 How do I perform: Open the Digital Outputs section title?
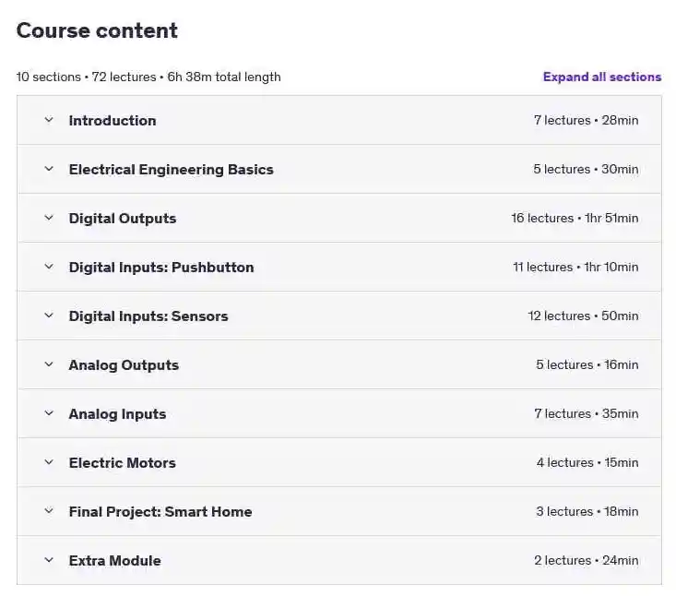[123, 219]
